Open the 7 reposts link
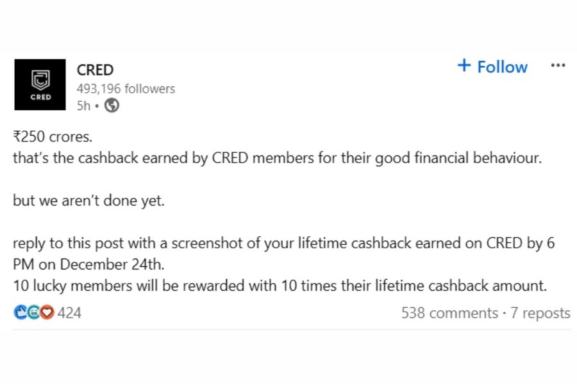This screenshot has height=384, width=577. [x=540, y=313]
